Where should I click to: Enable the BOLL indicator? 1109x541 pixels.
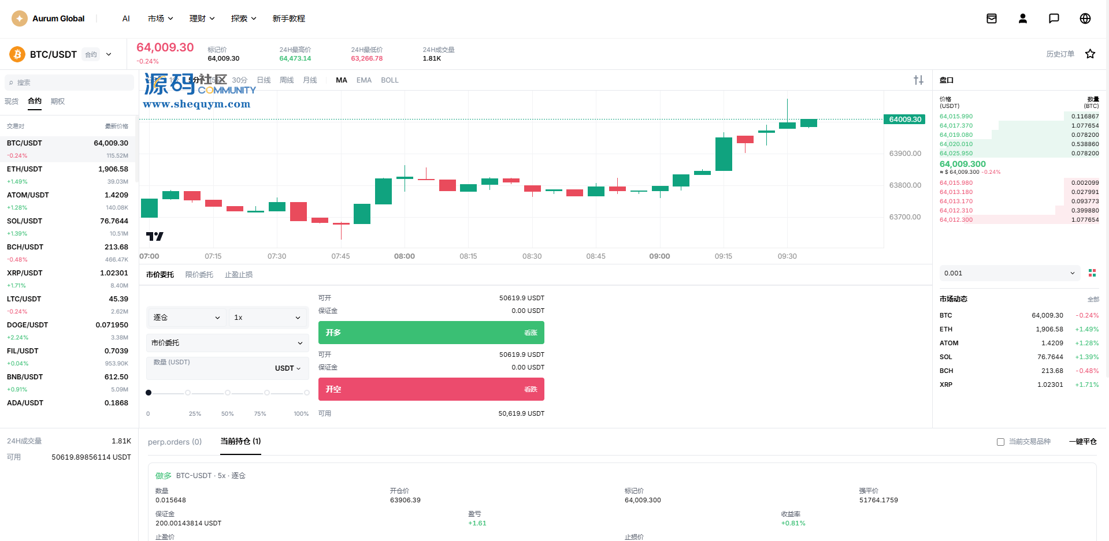[x=390, y=80]
